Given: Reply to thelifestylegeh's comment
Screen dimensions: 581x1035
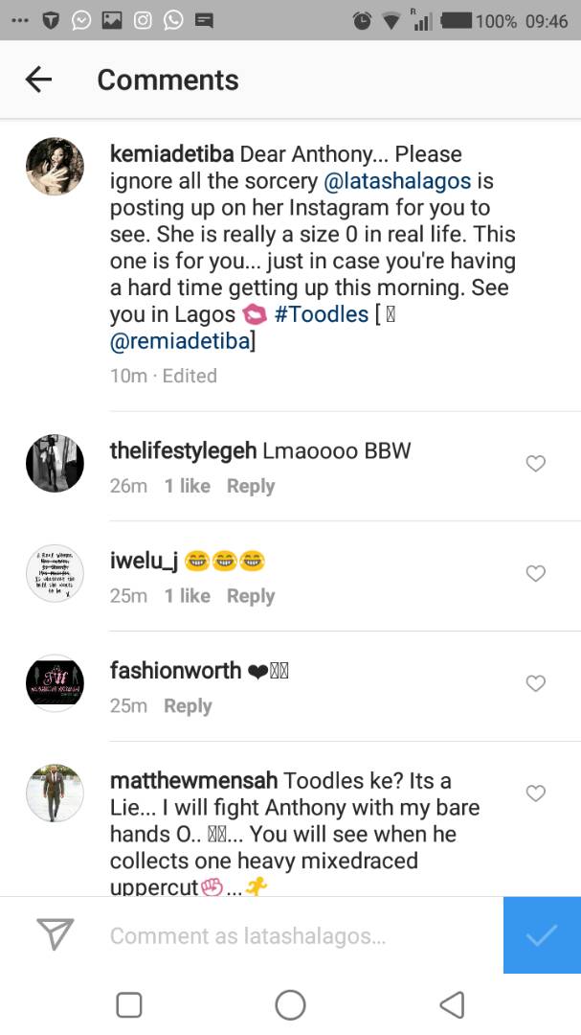Looking at the screenshot, I should [251, 486].
